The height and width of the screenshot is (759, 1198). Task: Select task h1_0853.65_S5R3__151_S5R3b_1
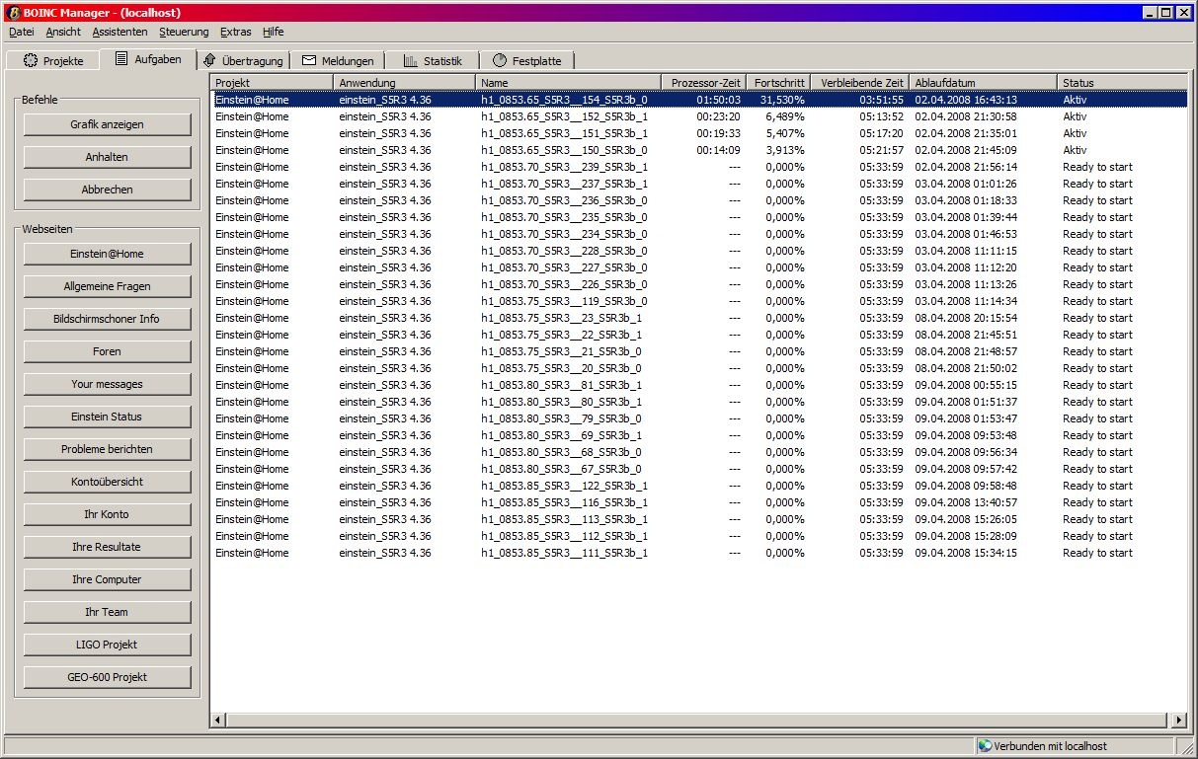(x=699, y=133)
